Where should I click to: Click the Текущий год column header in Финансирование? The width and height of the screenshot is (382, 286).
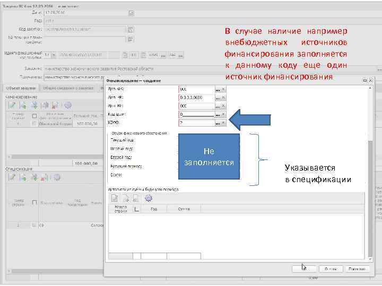coord(85,116)
